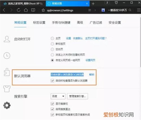Screen dimensions: 141x120
Task: Open the skin shirt icon in title bar
Action: click(116, 3)
